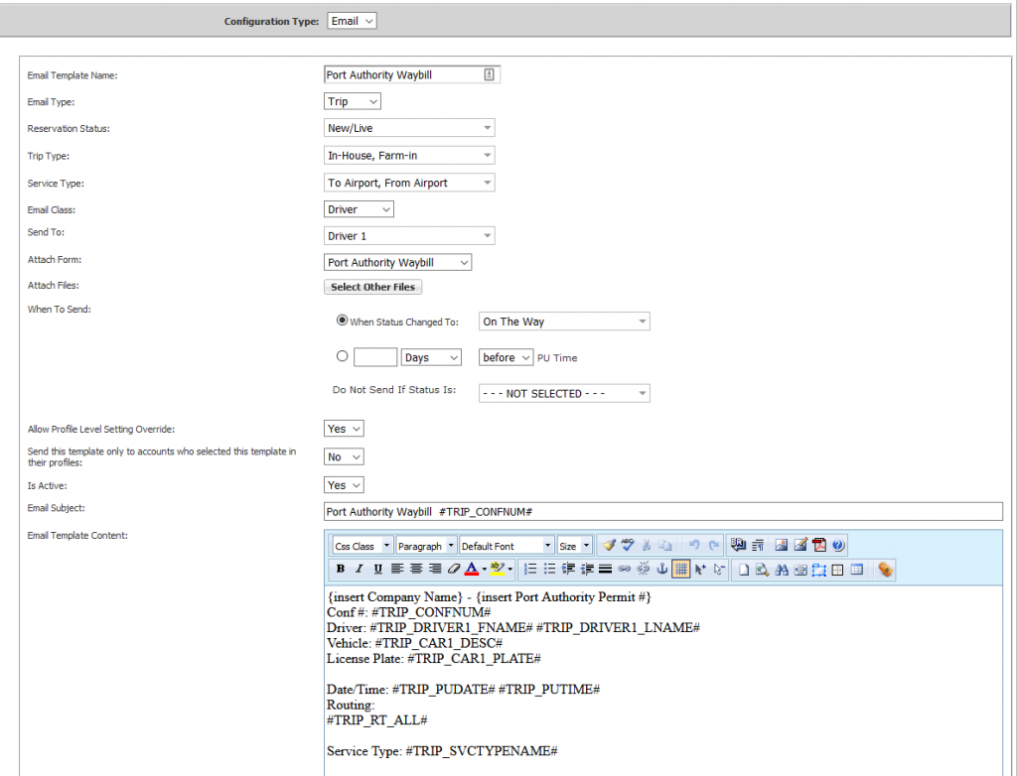Apply italic formatting in the editor toolbar
Image resolution: width=1017 pixels, height=776 pixels.
[x=360, y=569]
